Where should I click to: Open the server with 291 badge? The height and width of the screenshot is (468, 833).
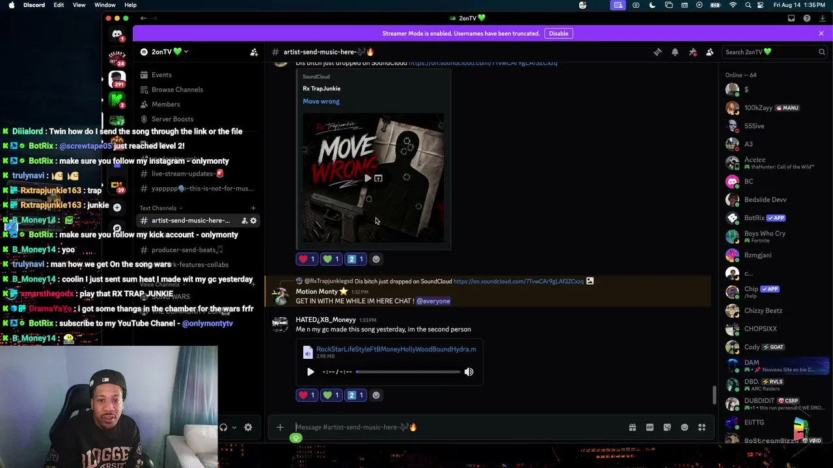tap(117, 79)
